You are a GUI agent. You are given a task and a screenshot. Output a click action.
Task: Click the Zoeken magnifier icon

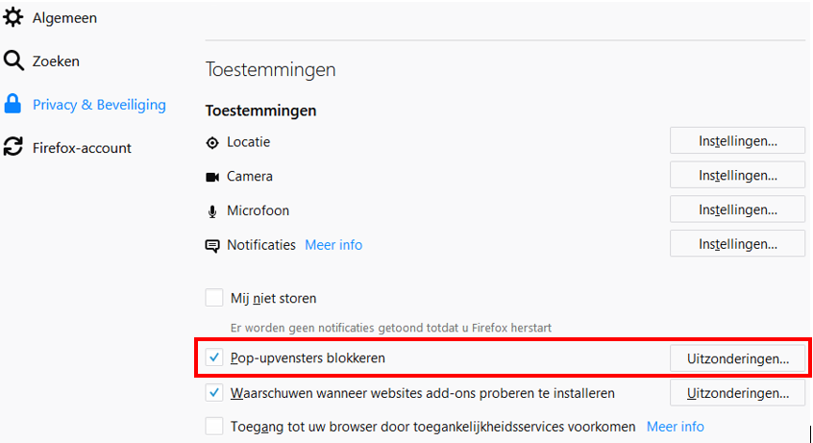pos(13,62)
